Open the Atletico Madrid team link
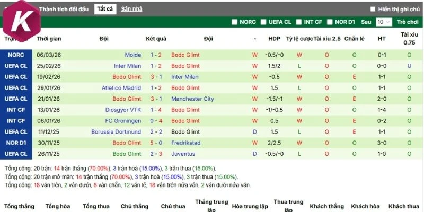Image resolution: width=424 pixels, height=212 pixels. (121, 88)
